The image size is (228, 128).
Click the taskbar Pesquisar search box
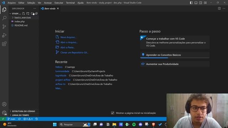click(x=75, y=124)
